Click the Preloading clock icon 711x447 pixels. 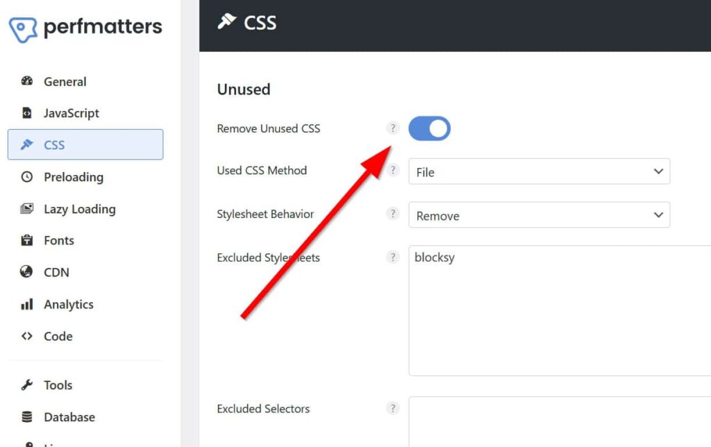point(27,177)
